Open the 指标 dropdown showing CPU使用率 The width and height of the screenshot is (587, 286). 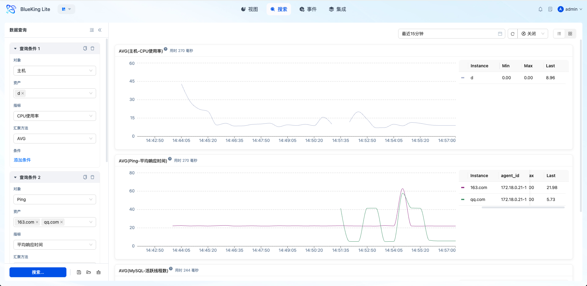pos(55,116)
